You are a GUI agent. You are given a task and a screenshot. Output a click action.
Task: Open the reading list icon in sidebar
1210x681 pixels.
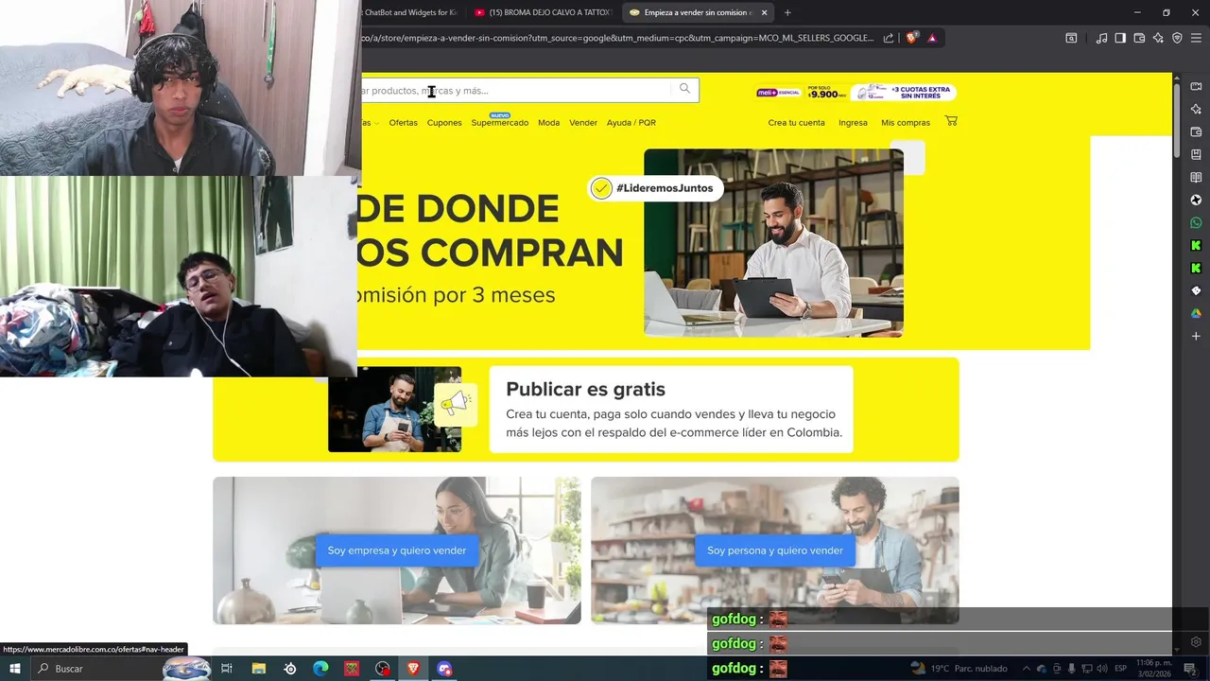[x=1196, y=178]
